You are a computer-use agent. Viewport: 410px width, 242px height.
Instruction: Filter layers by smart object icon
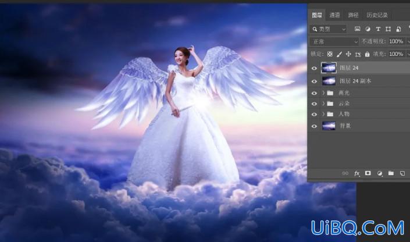(398, 29)
